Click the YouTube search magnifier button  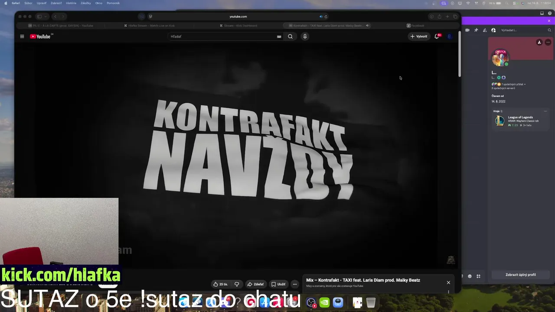click(290, 36)
